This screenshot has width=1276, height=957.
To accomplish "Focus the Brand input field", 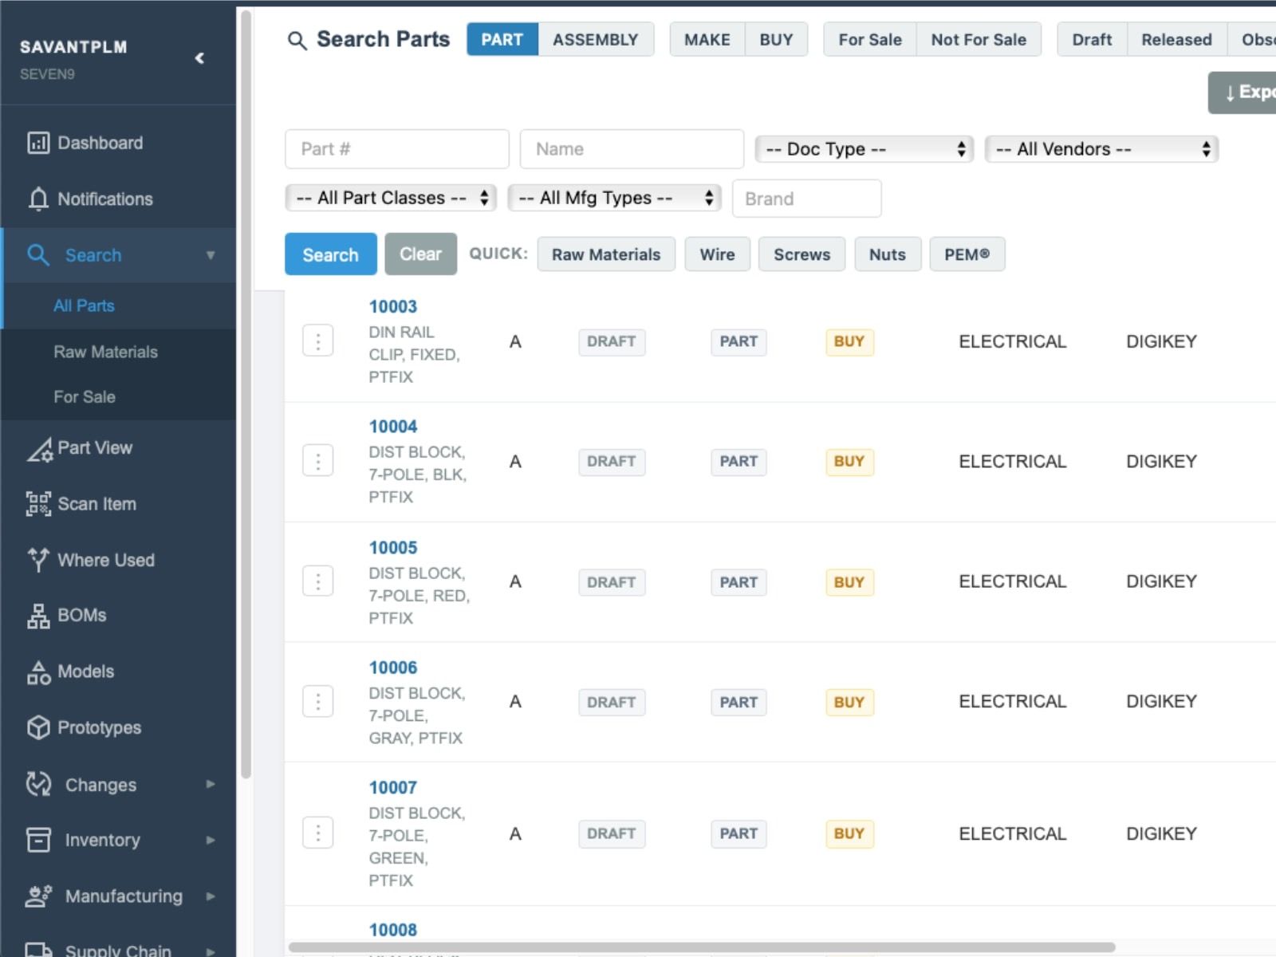I will click(x=806, y=199).
